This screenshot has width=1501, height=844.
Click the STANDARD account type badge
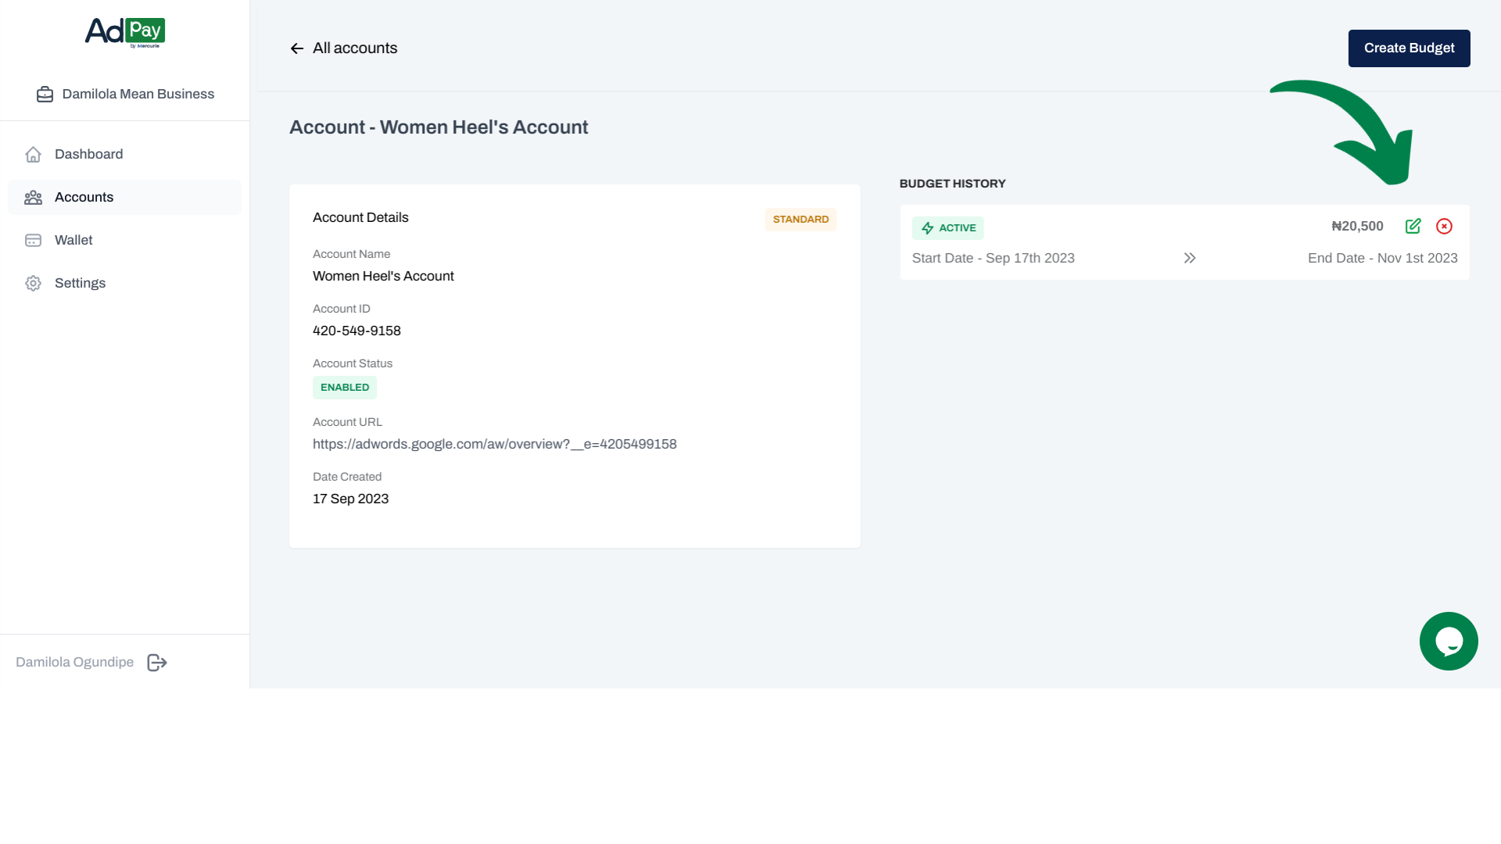tap(801, 220)
